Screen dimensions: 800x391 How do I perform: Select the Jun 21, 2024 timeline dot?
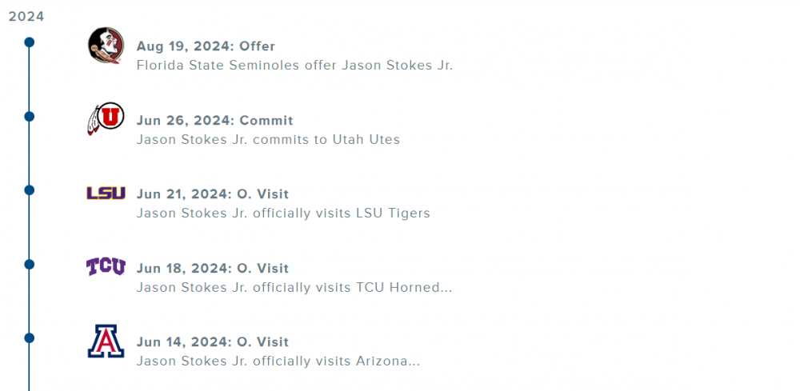[x=30, y=190]
